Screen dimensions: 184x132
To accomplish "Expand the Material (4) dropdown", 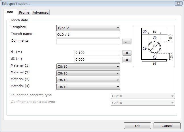I will pos(88,87).
